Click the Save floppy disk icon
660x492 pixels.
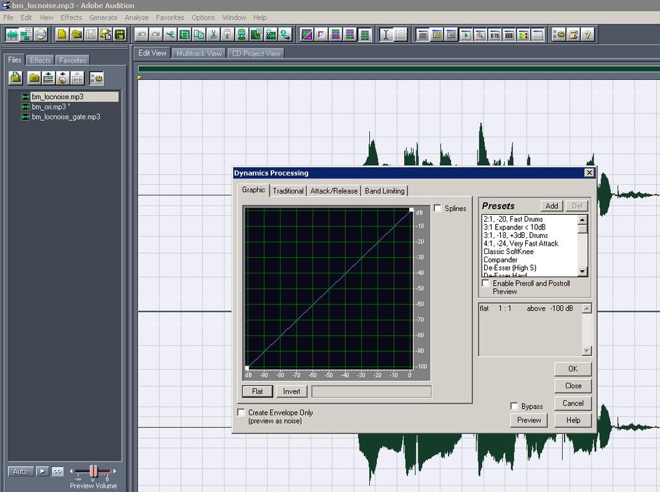[x=90, y=35]
